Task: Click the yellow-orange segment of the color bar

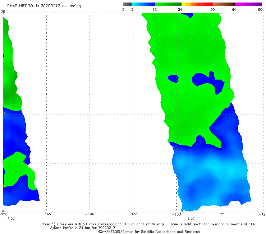Action: [191, 4]
